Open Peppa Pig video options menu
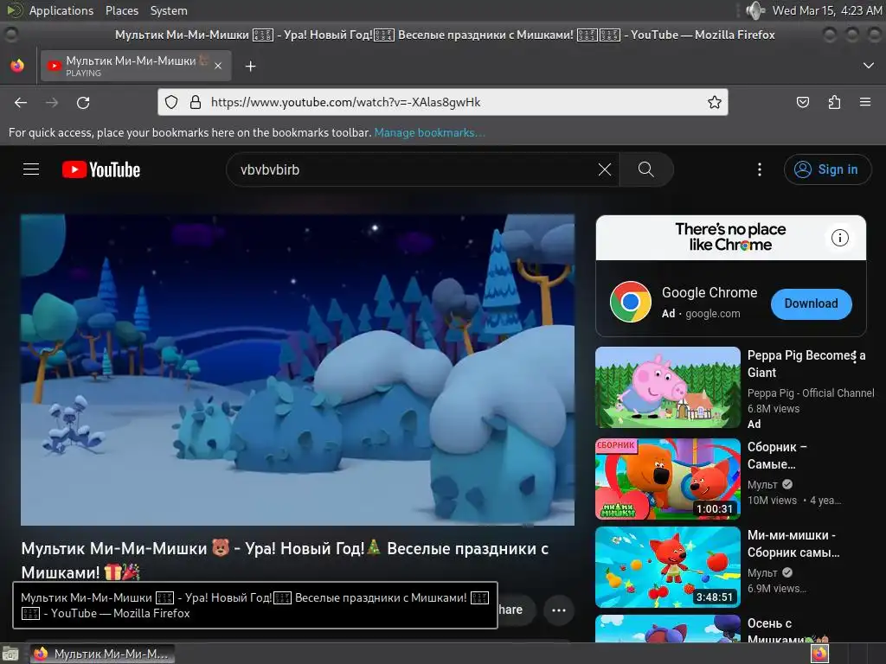 (855, 357)
